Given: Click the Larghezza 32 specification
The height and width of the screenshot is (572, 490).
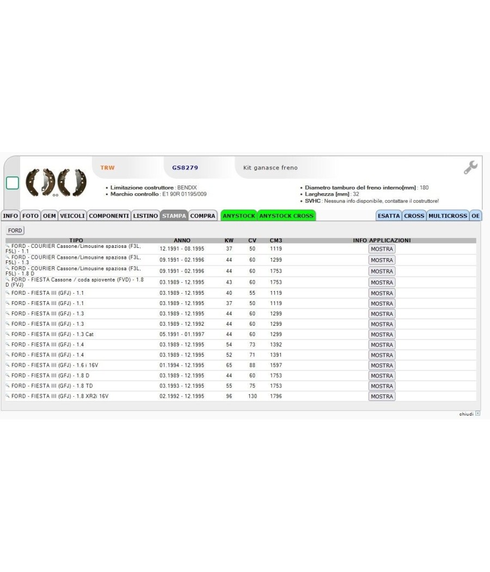Looking at the screenshot, I should point(332,194).
